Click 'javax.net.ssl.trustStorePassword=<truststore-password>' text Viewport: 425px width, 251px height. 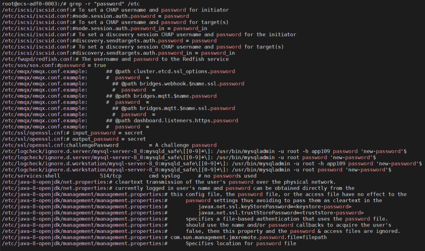click(x=281, y=213)
